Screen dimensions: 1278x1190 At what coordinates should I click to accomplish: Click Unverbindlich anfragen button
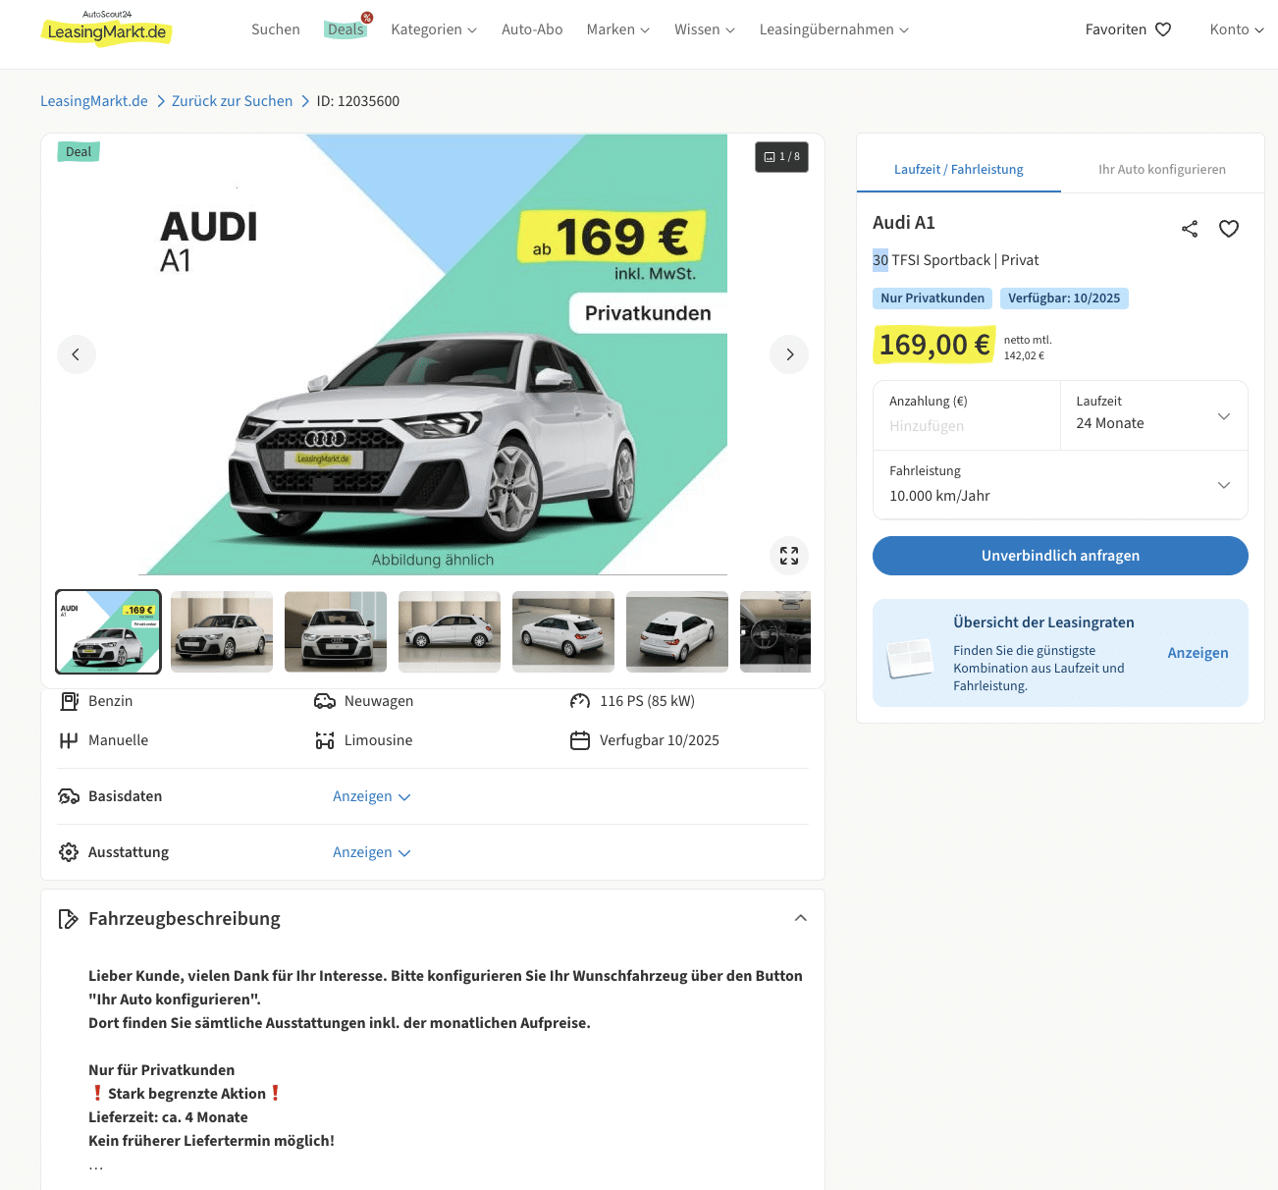[1060, 556]
